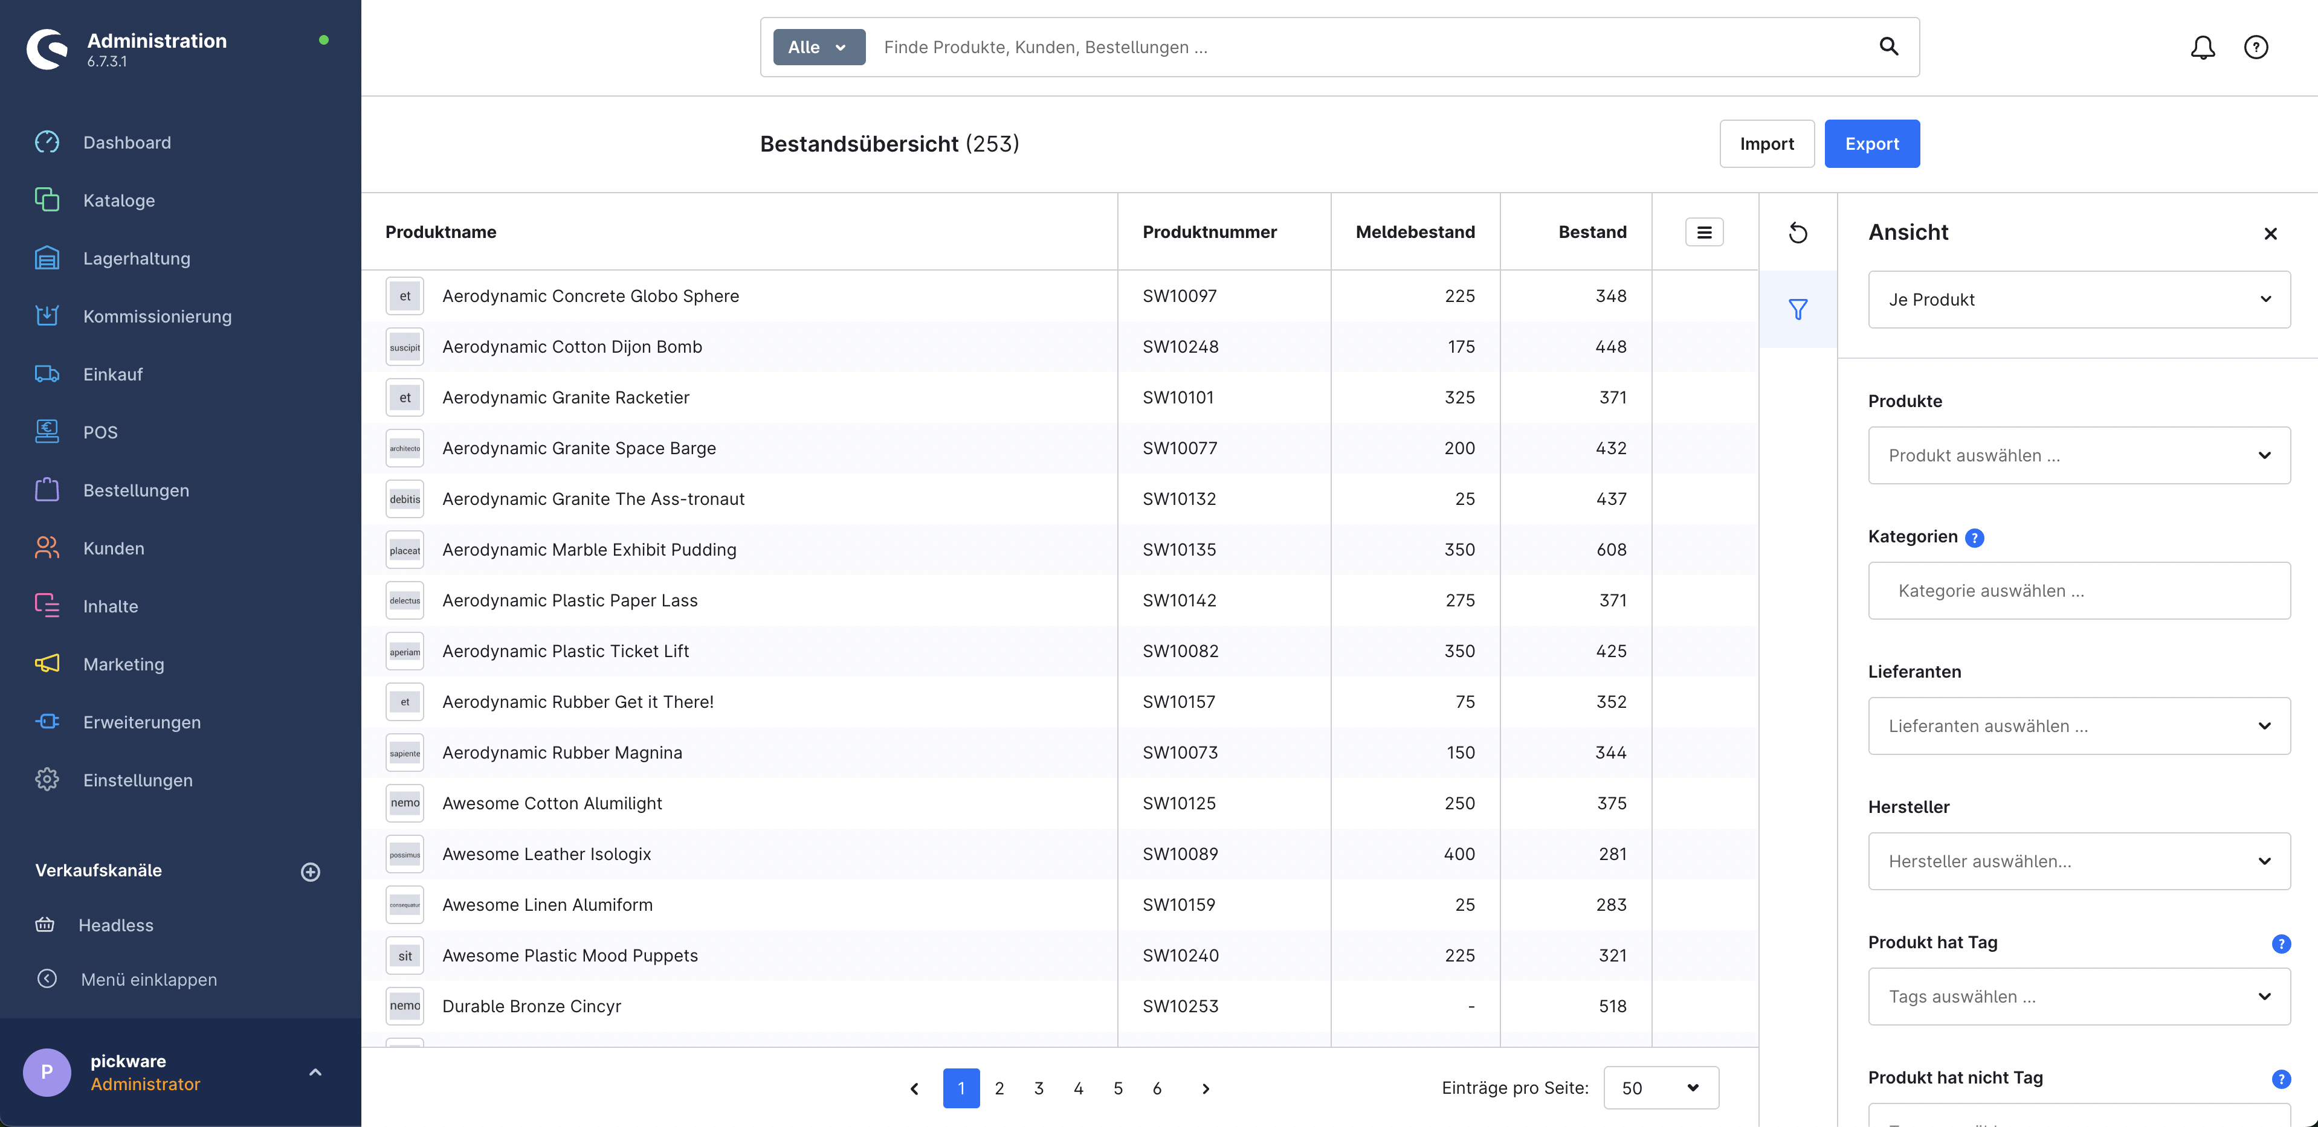
Task: Click the Import button
Action: pos(1766,144)
